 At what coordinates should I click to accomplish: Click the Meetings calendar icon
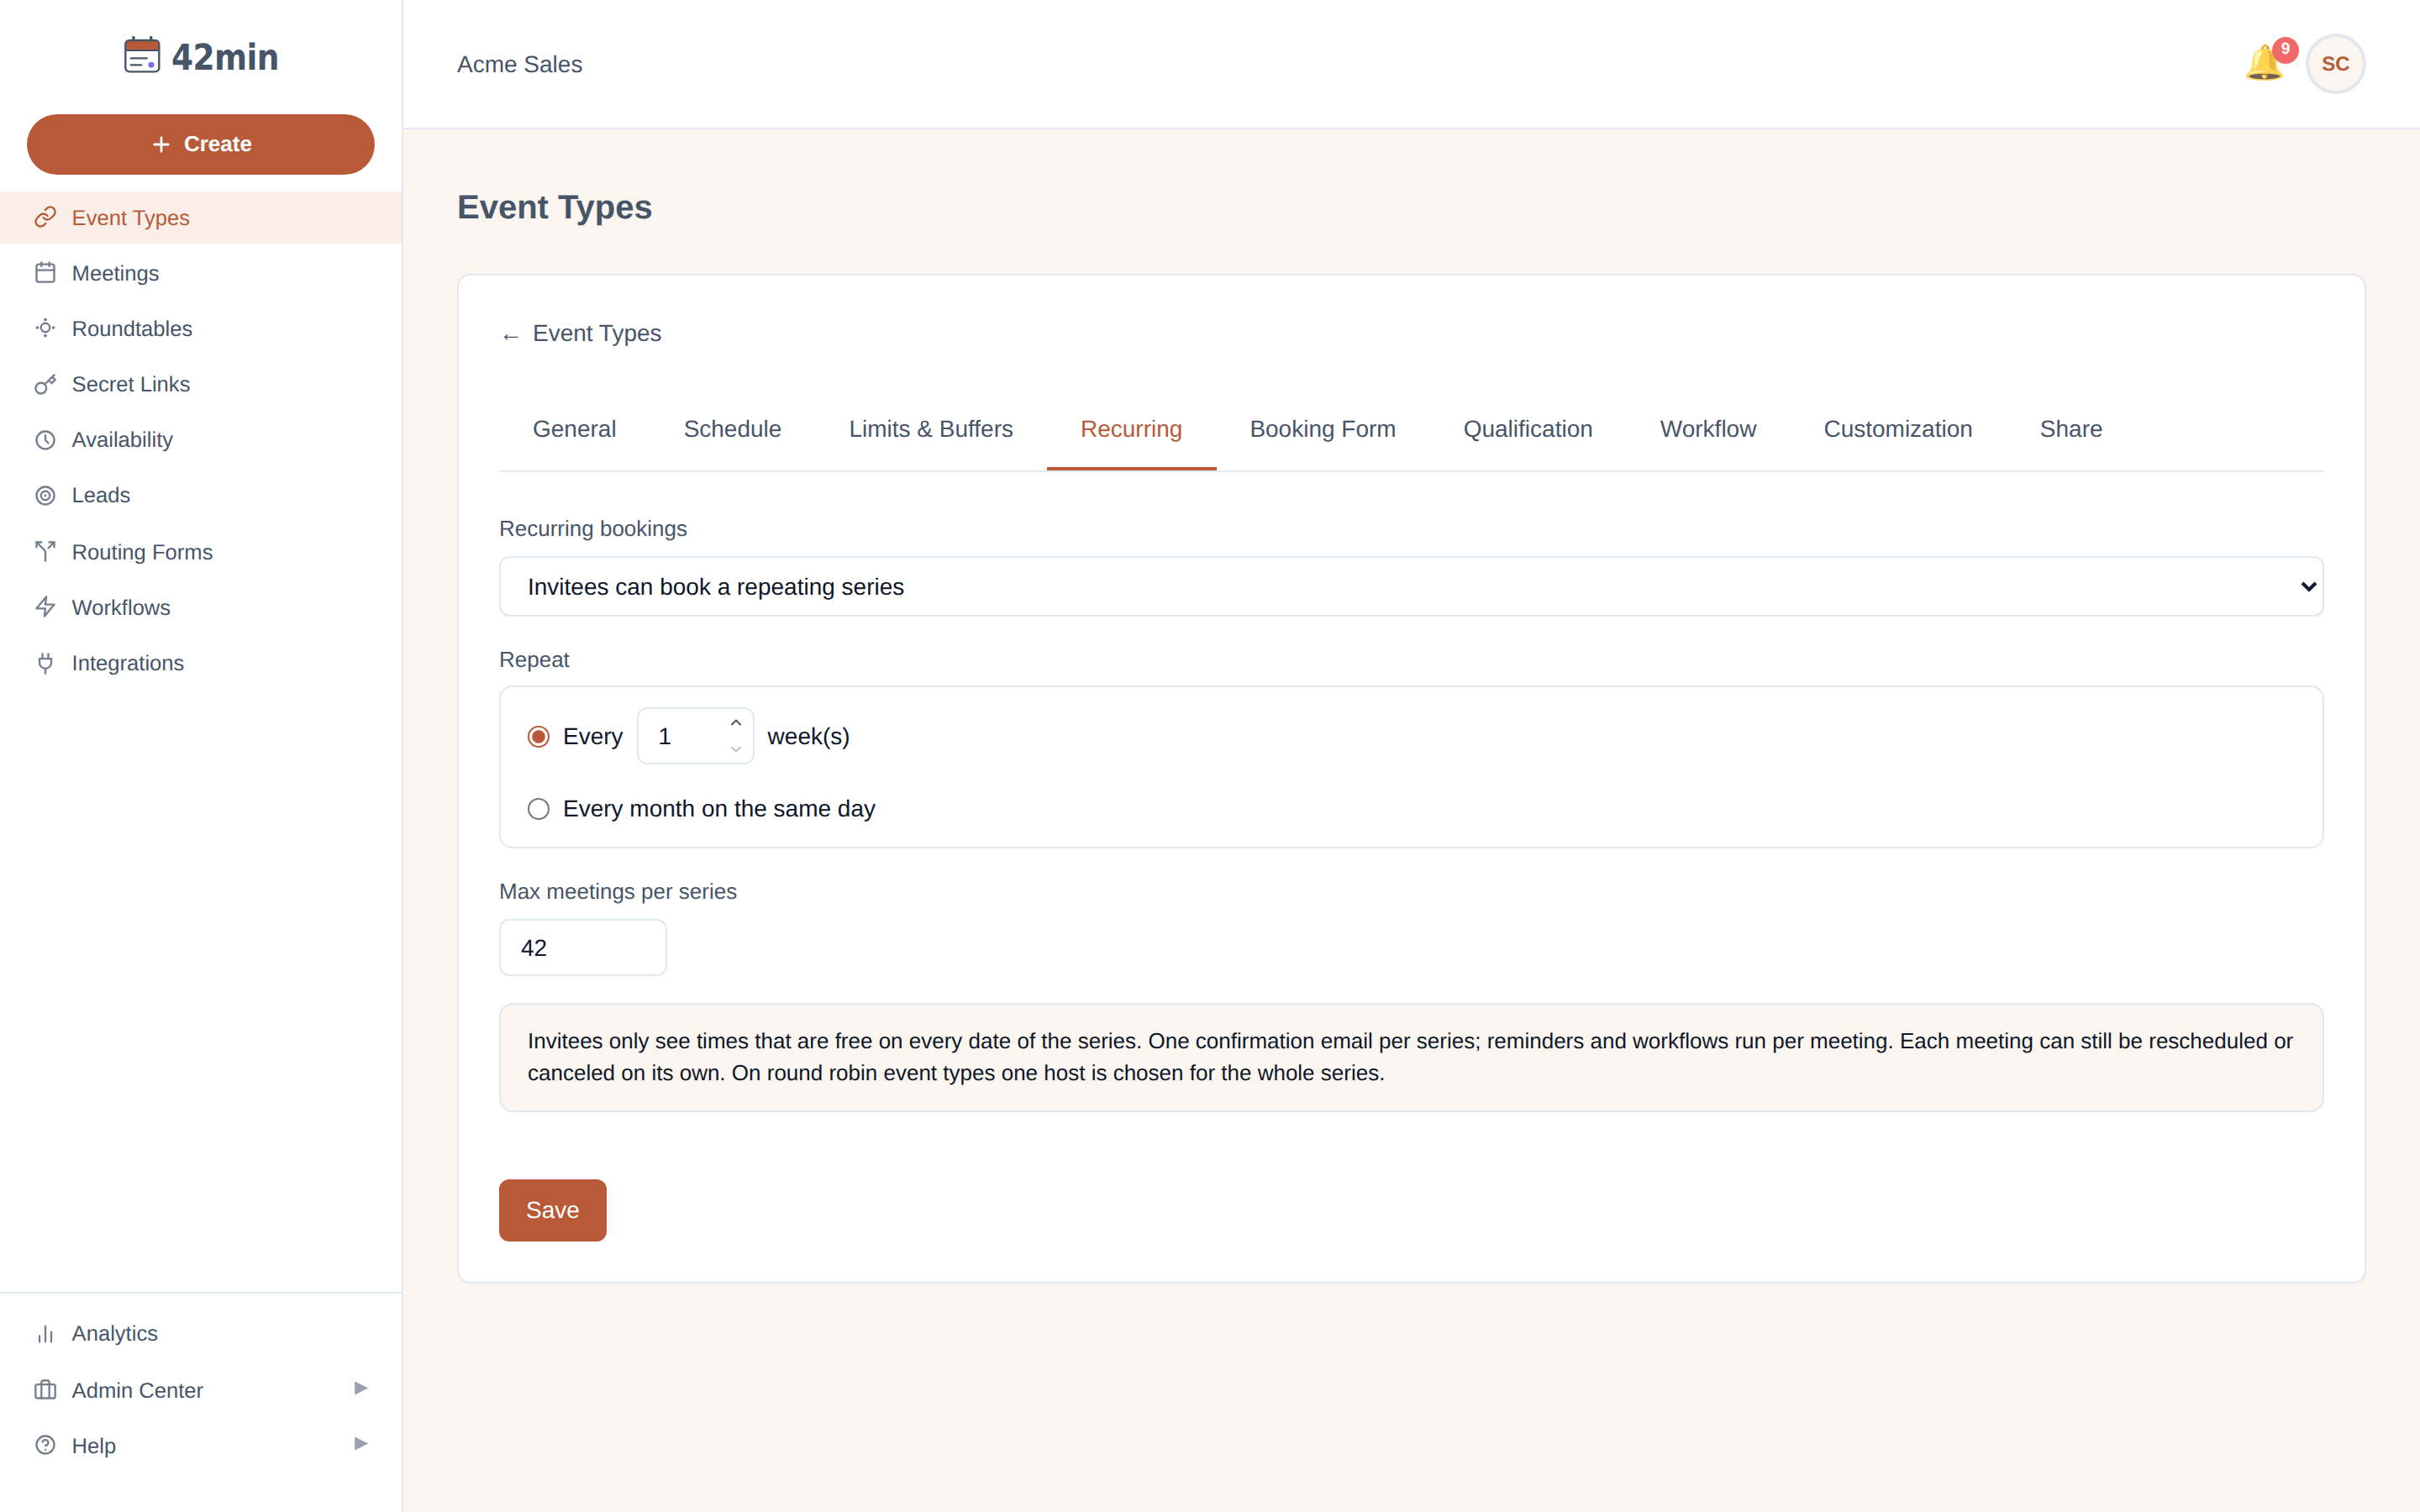pos(45,273)
